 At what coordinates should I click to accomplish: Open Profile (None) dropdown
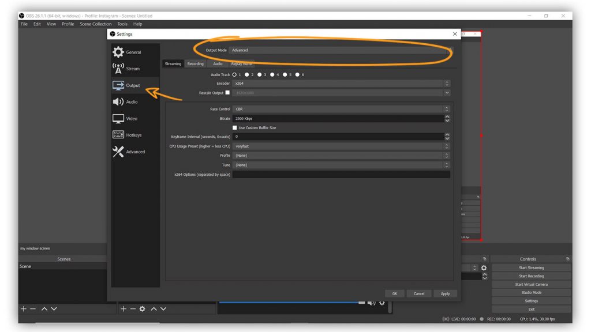pyautogui.click(x=341, y=156)
